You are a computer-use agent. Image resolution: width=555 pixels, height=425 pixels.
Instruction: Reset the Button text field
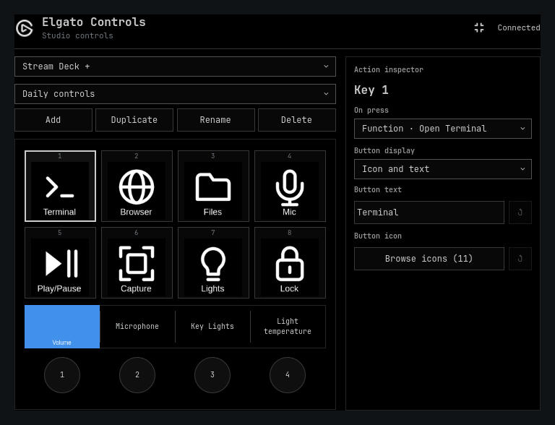pos(520,212)
